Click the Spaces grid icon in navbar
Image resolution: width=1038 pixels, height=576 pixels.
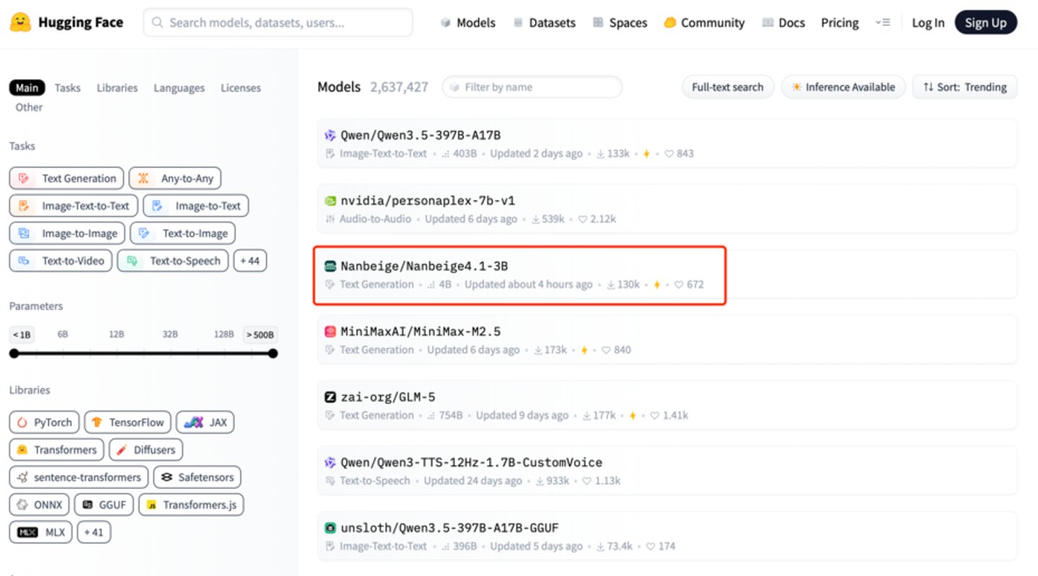(598, 23)
